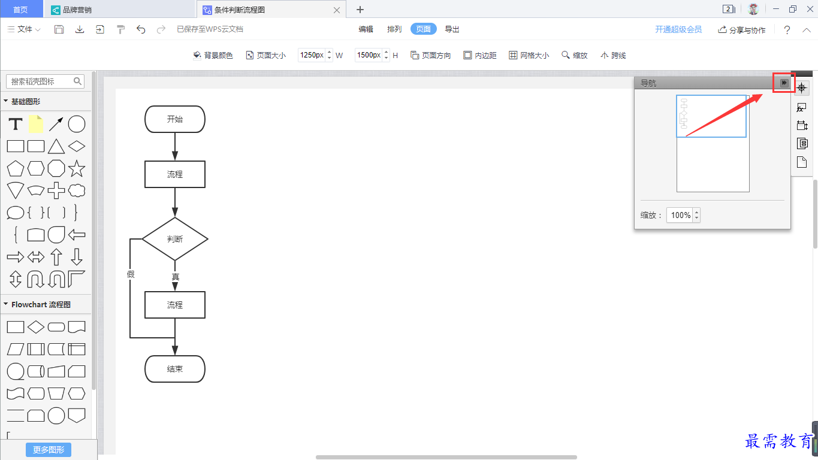Click the page width input field

(312, 55)
